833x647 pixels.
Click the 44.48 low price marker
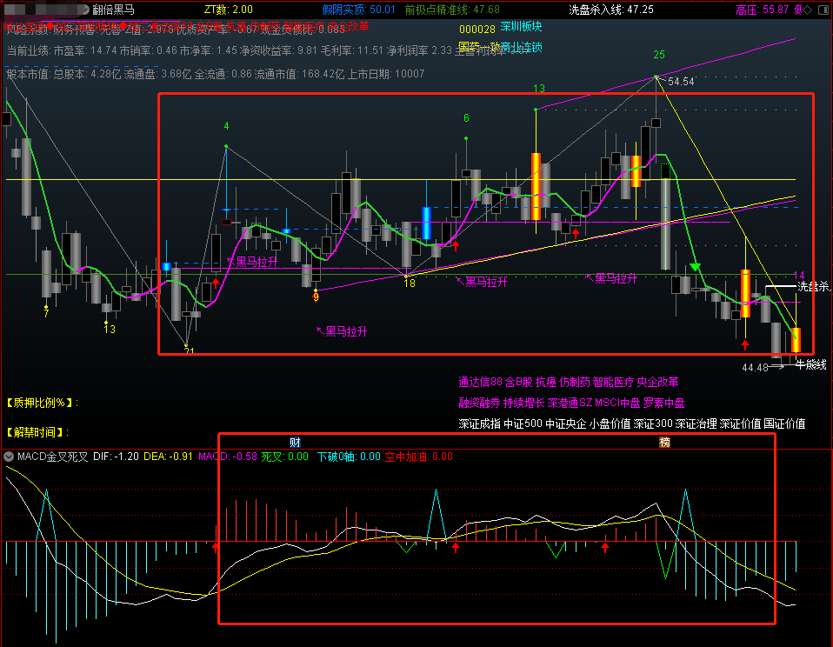[x=755, y=367]
